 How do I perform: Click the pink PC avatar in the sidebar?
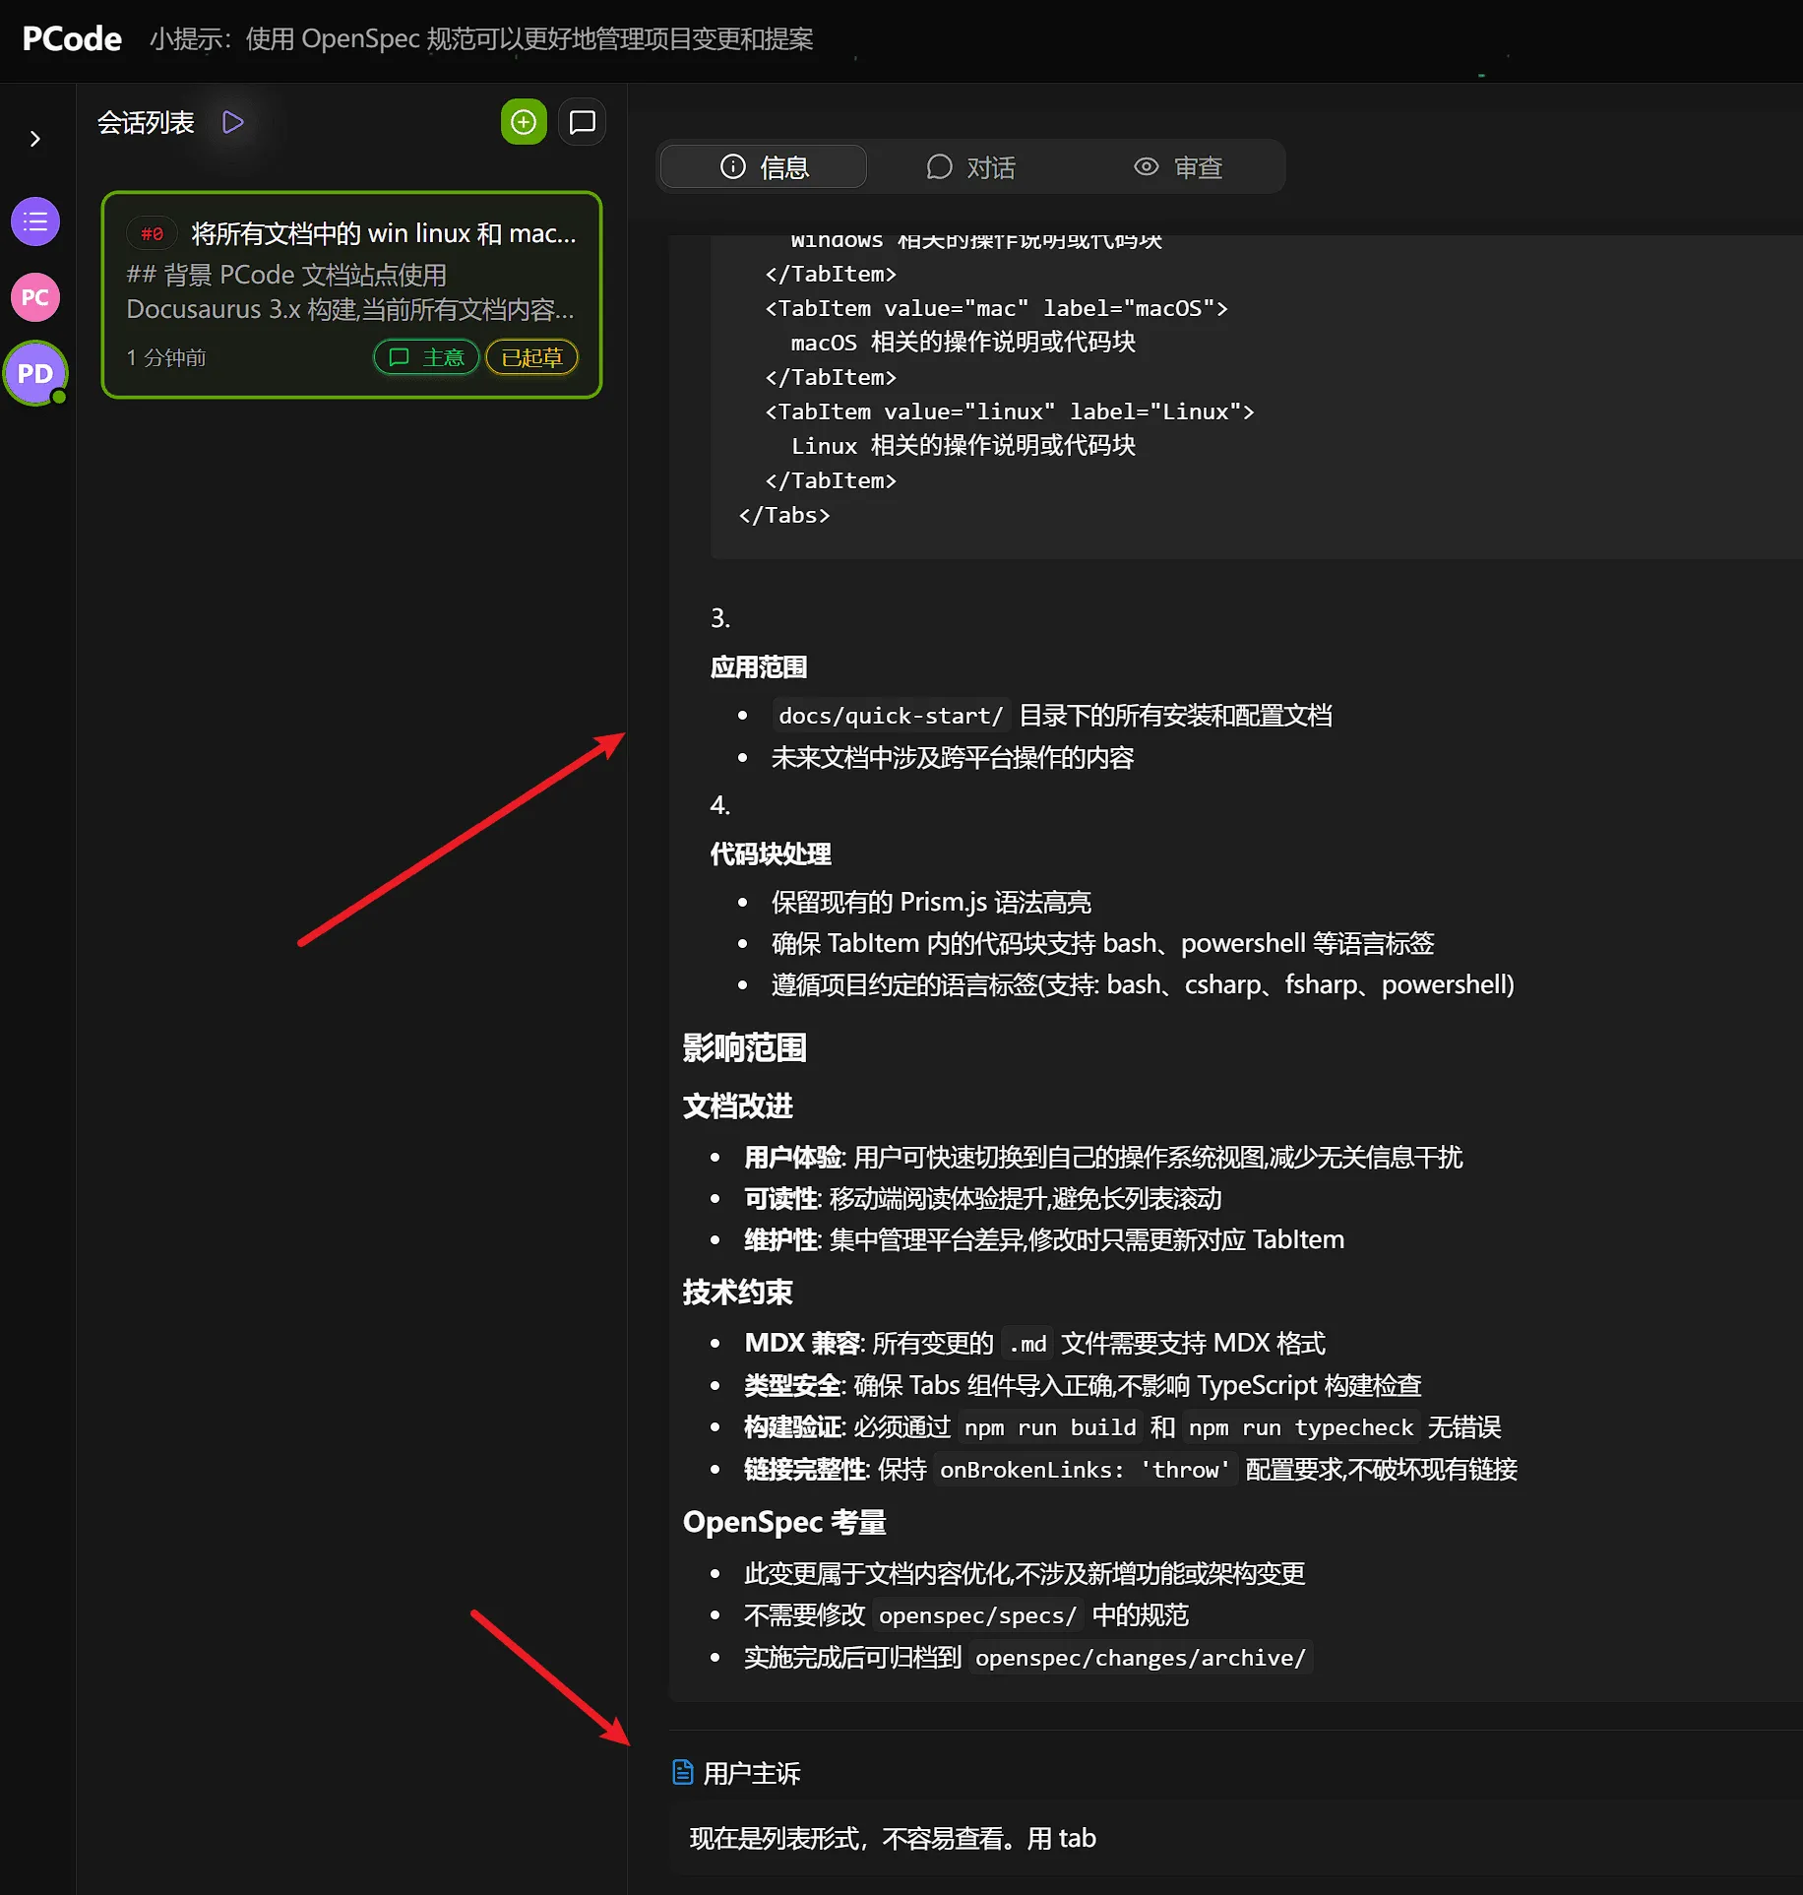pos(34,296)
